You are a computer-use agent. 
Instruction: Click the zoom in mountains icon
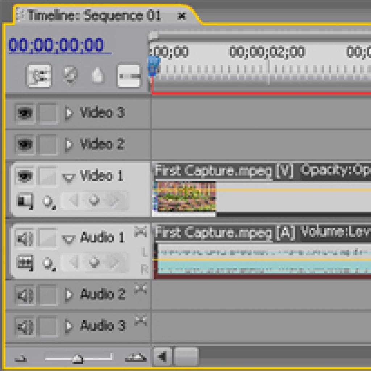pos(136,357)
